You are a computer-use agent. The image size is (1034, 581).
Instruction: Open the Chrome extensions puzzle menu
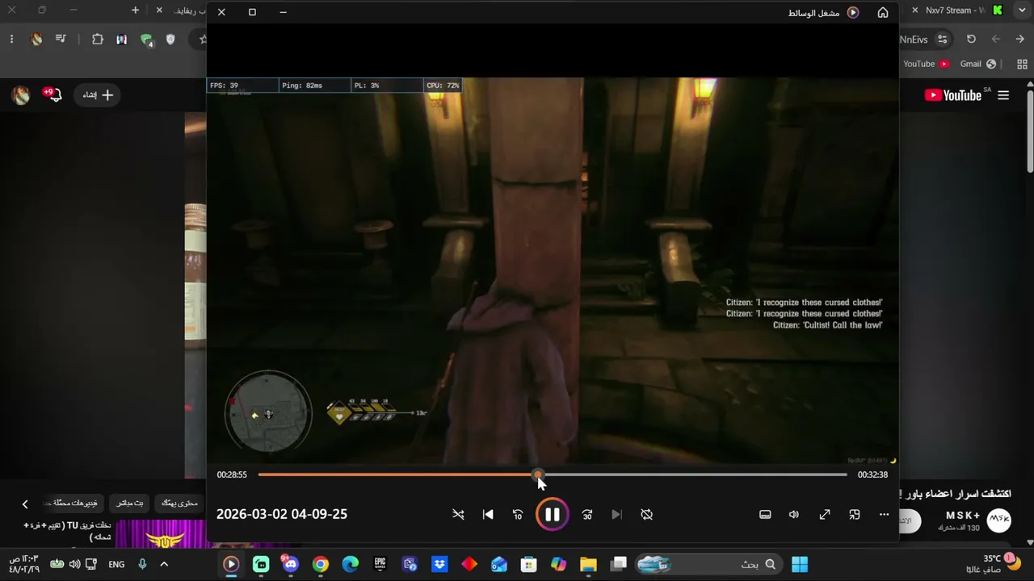click(x=98, y=39)
